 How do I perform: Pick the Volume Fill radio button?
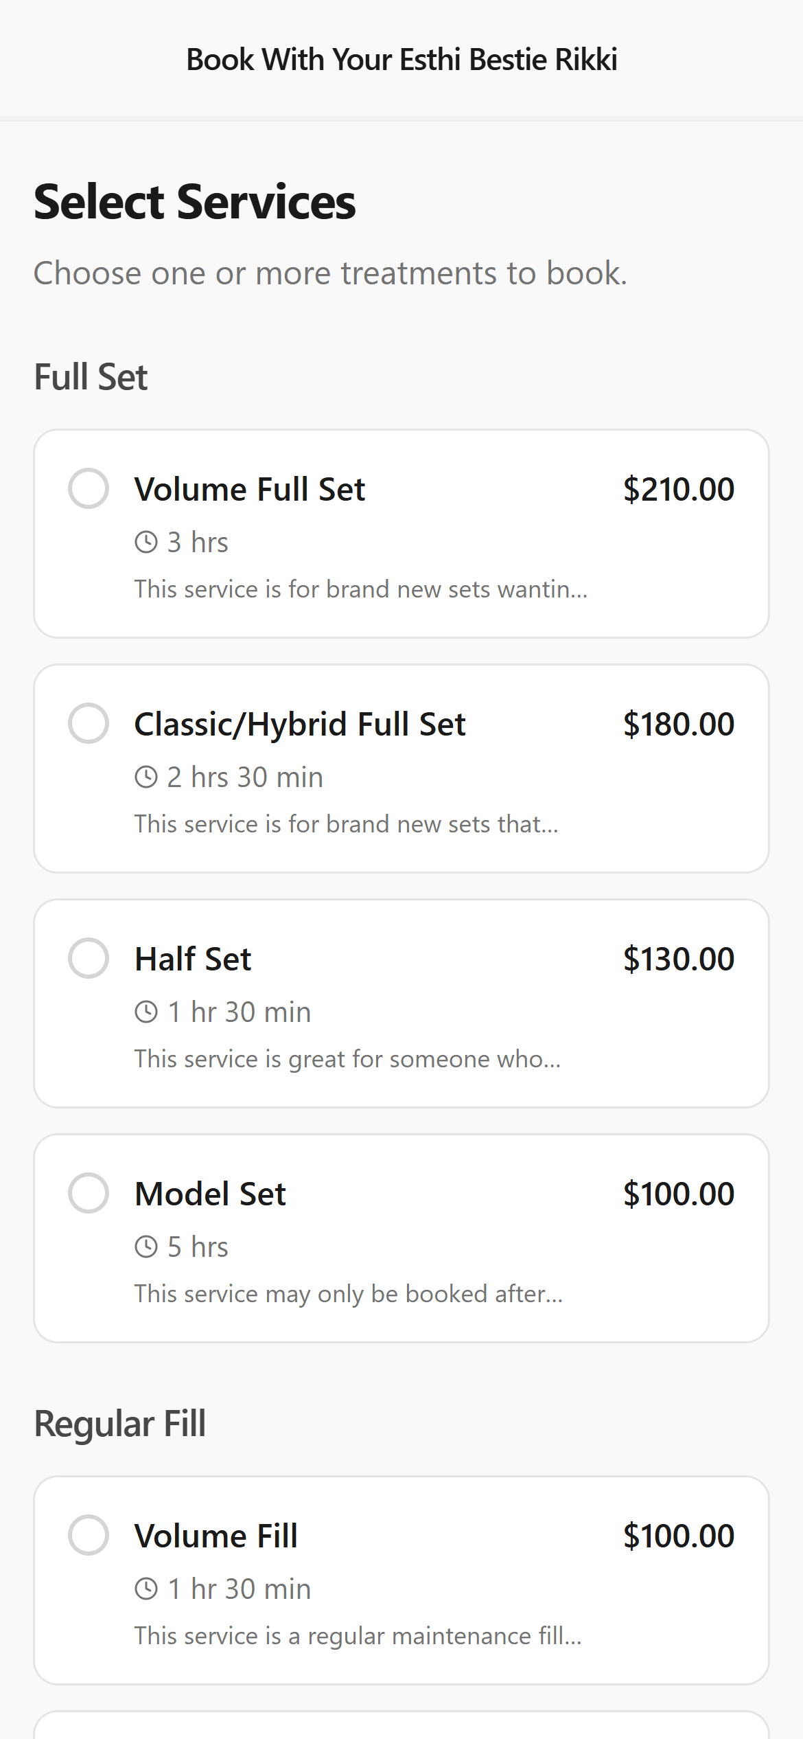pos(89,1535)
